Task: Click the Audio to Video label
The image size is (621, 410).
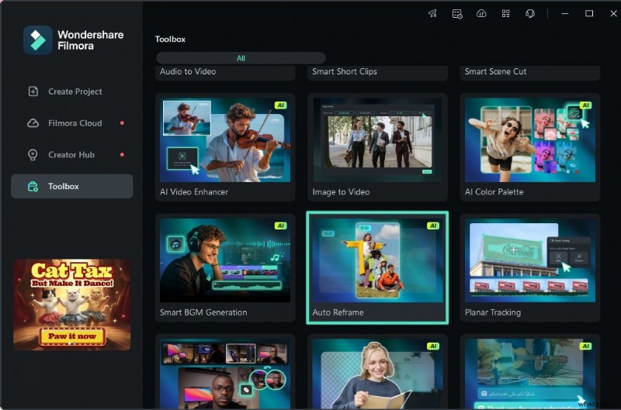Action: coord(188,71)
